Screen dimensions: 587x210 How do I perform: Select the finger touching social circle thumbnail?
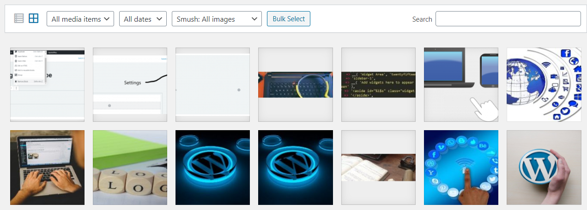461,167
